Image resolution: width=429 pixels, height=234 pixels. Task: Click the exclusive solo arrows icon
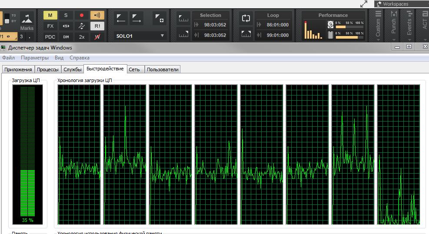66,26
